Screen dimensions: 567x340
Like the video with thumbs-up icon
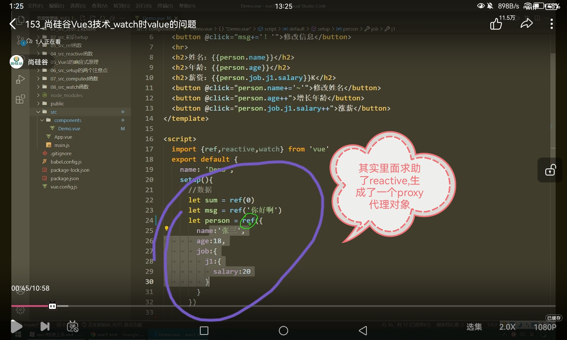pyautogui.click(x=496, y=24)
